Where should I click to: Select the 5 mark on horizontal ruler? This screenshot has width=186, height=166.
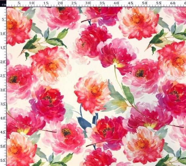coord(19,3)
